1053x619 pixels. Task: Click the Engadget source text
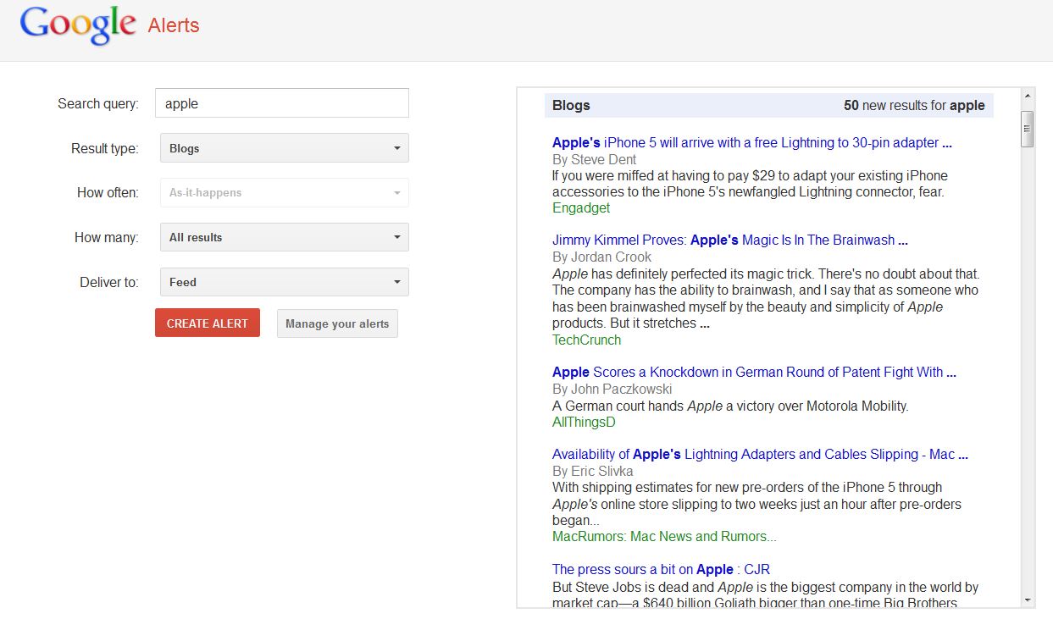[x=581, y=208]
